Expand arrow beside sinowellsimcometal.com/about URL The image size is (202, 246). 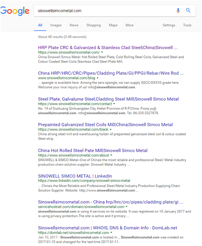tap(111, 155)
